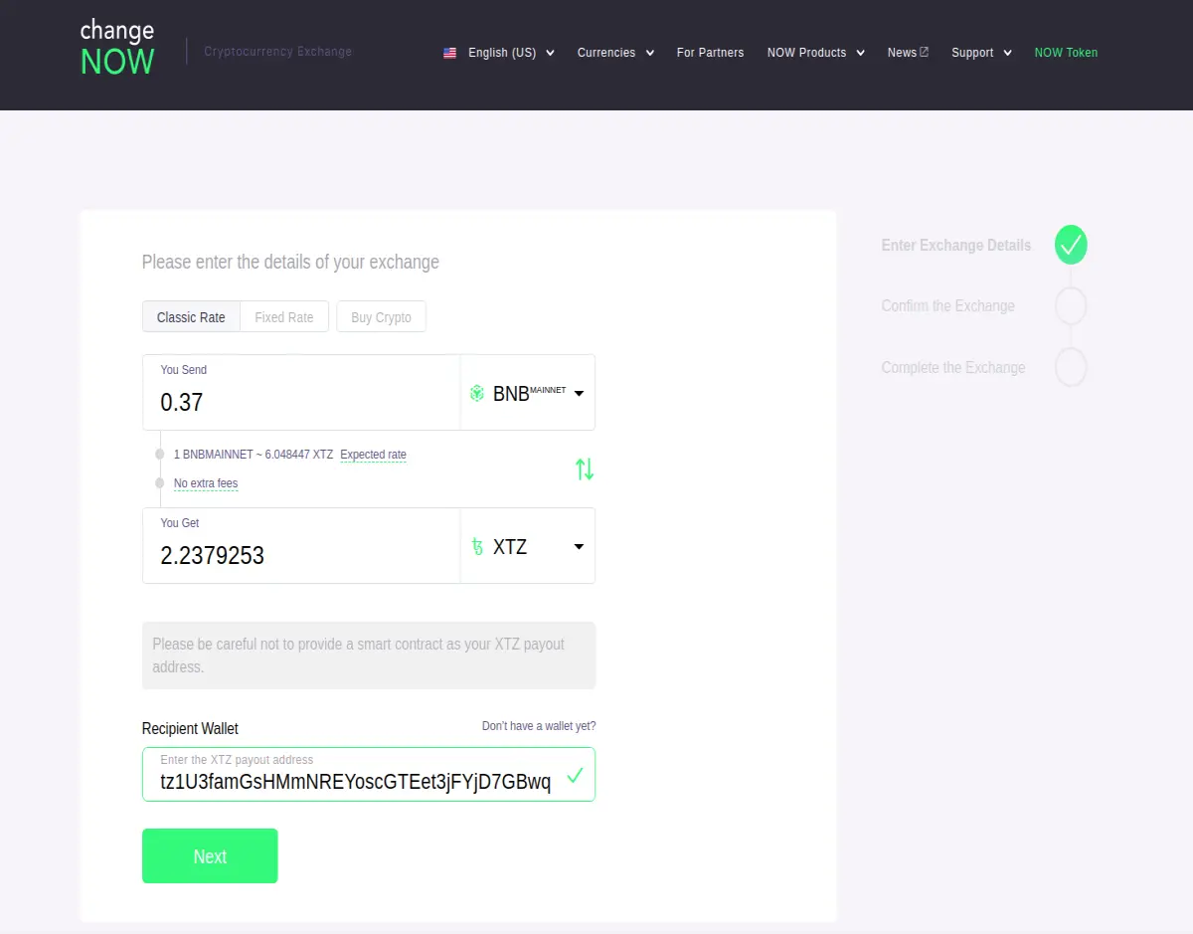
Task: Expand the Currencies menu
Action: (x=615, y=53)
